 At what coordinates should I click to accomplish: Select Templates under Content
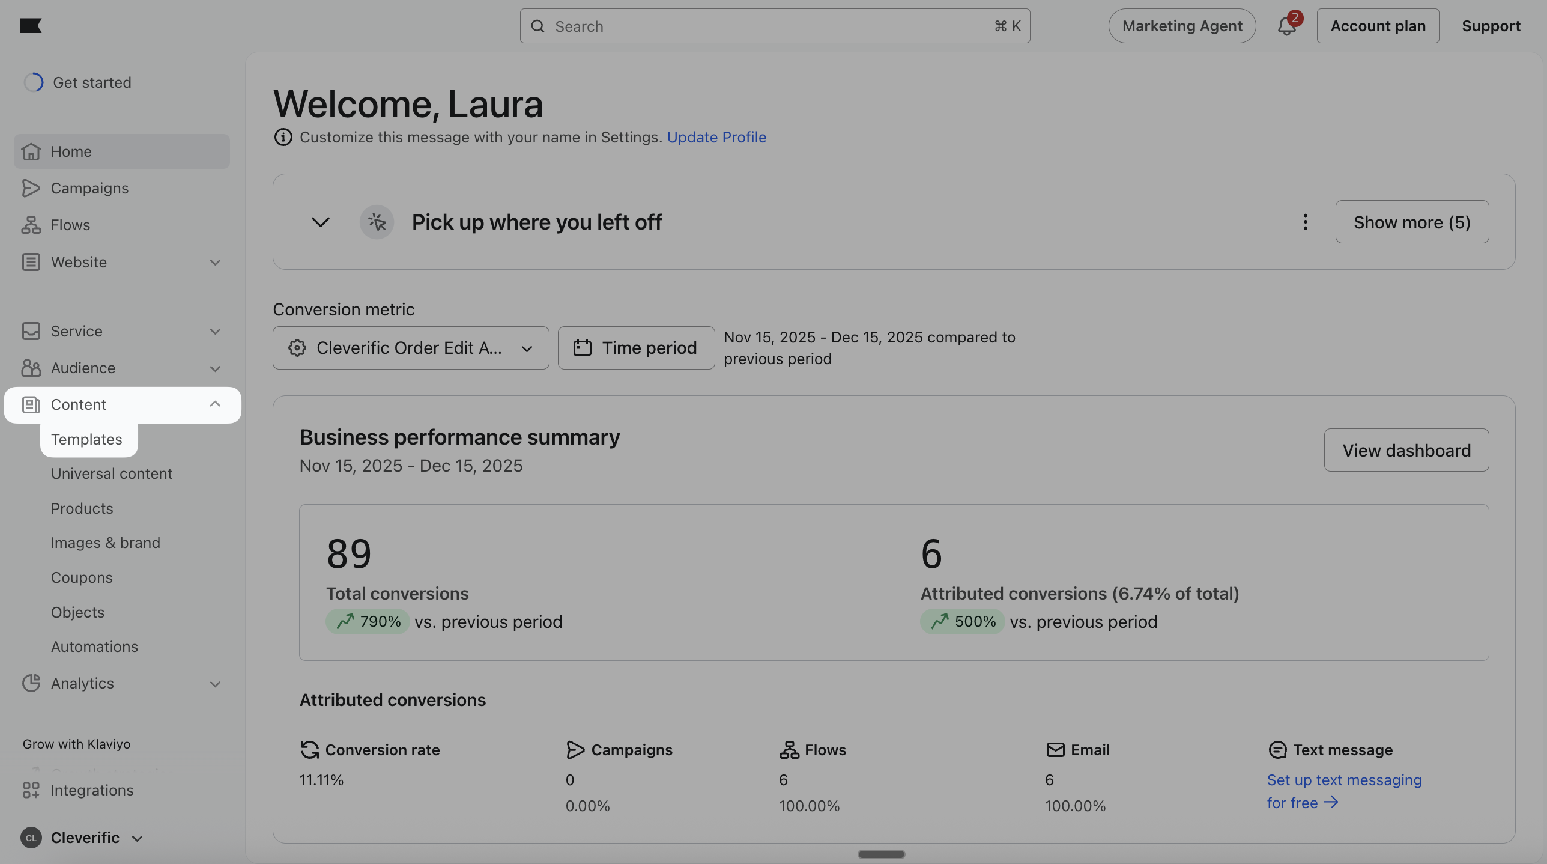coord(86,439)
